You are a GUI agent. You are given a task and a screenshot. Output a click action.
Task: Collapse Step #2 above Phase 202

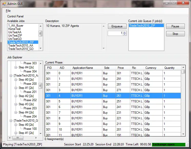tap(16, 96)
